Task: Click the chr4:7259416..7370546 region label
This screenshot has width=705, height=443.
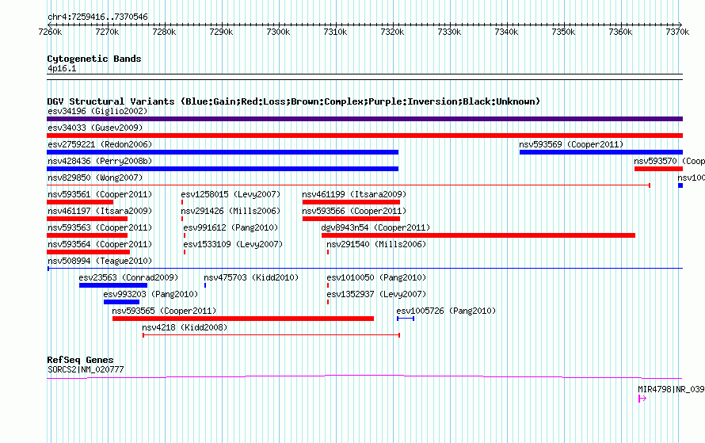Action: pos(97,17)
